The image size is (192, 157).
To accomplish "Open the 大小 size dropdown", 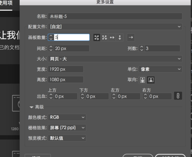I will pyautogui.click(x=115, y=59).
